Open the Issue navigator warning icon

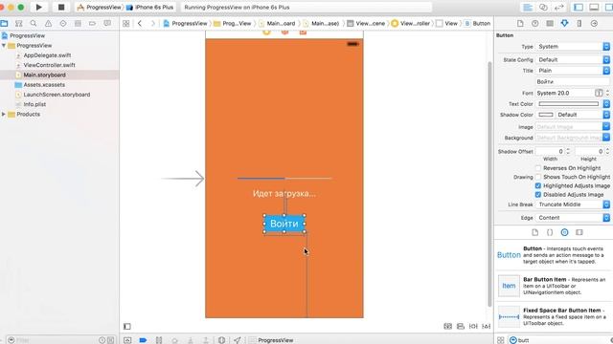[48, 23]
